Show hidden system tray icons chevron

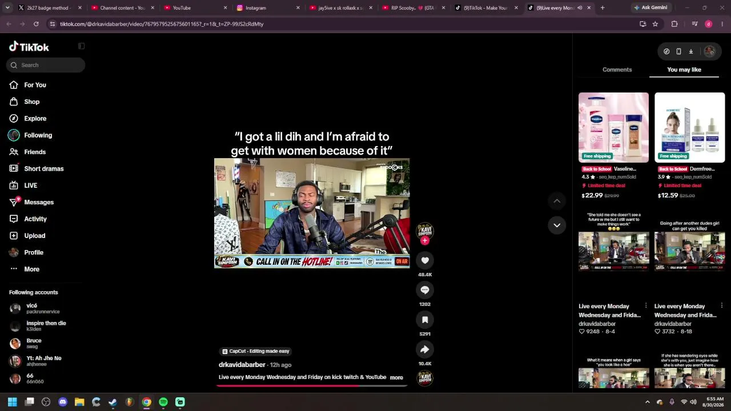pos(647,402)
